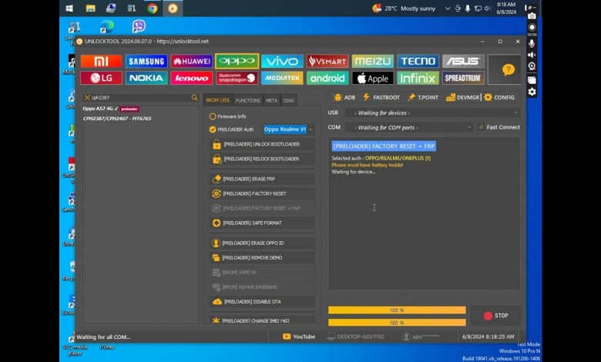
Task: Open the COM ports dropdown
Action: (408, 128)
